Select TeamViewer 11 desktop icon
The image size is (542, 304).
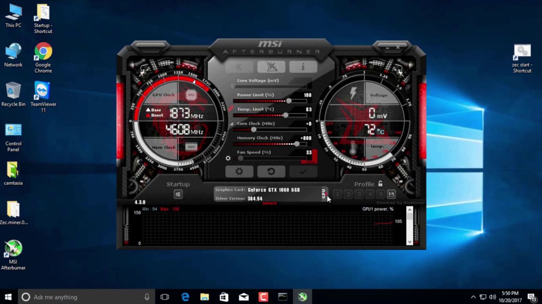[43, 98]
